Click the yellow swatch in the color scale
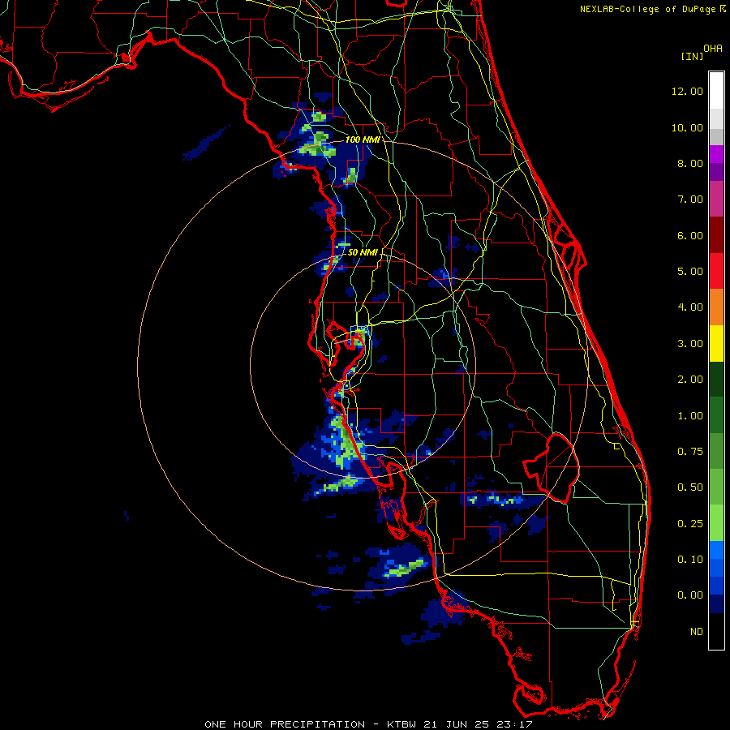The width and height of the screenshot is (730, 730). coord(716,344)
